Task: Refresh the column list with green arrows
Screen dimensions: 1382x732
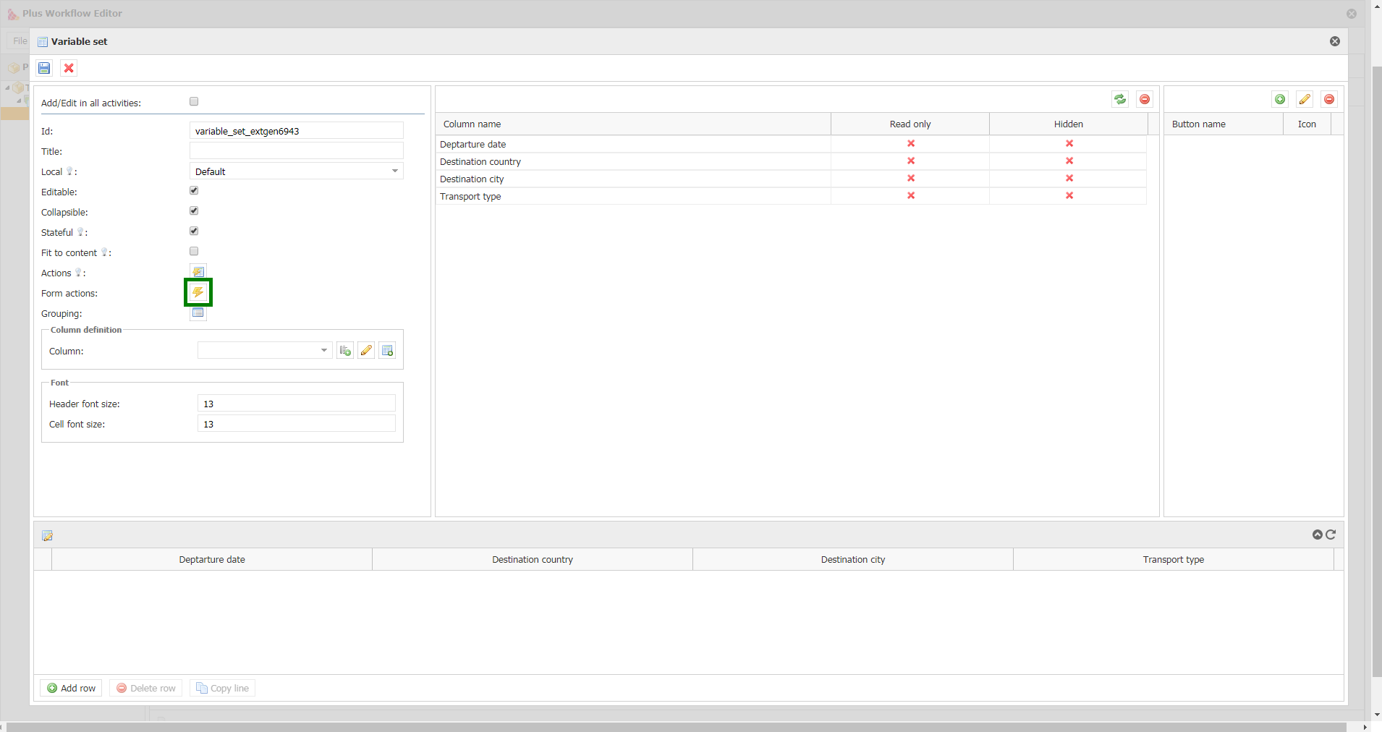Action: click(x=1120, y=99)
